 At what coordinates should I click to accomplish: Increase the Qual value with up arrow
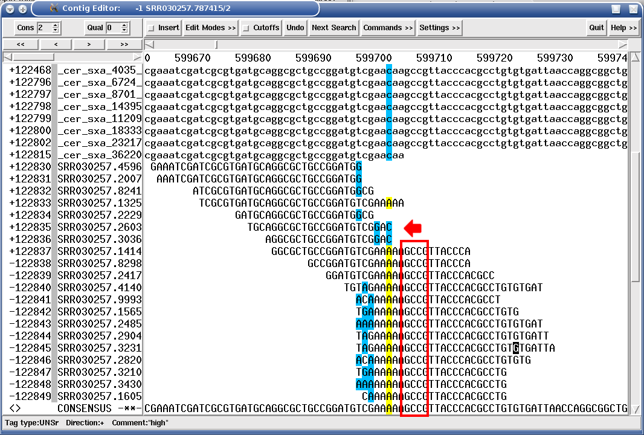(x=124, y=25)
